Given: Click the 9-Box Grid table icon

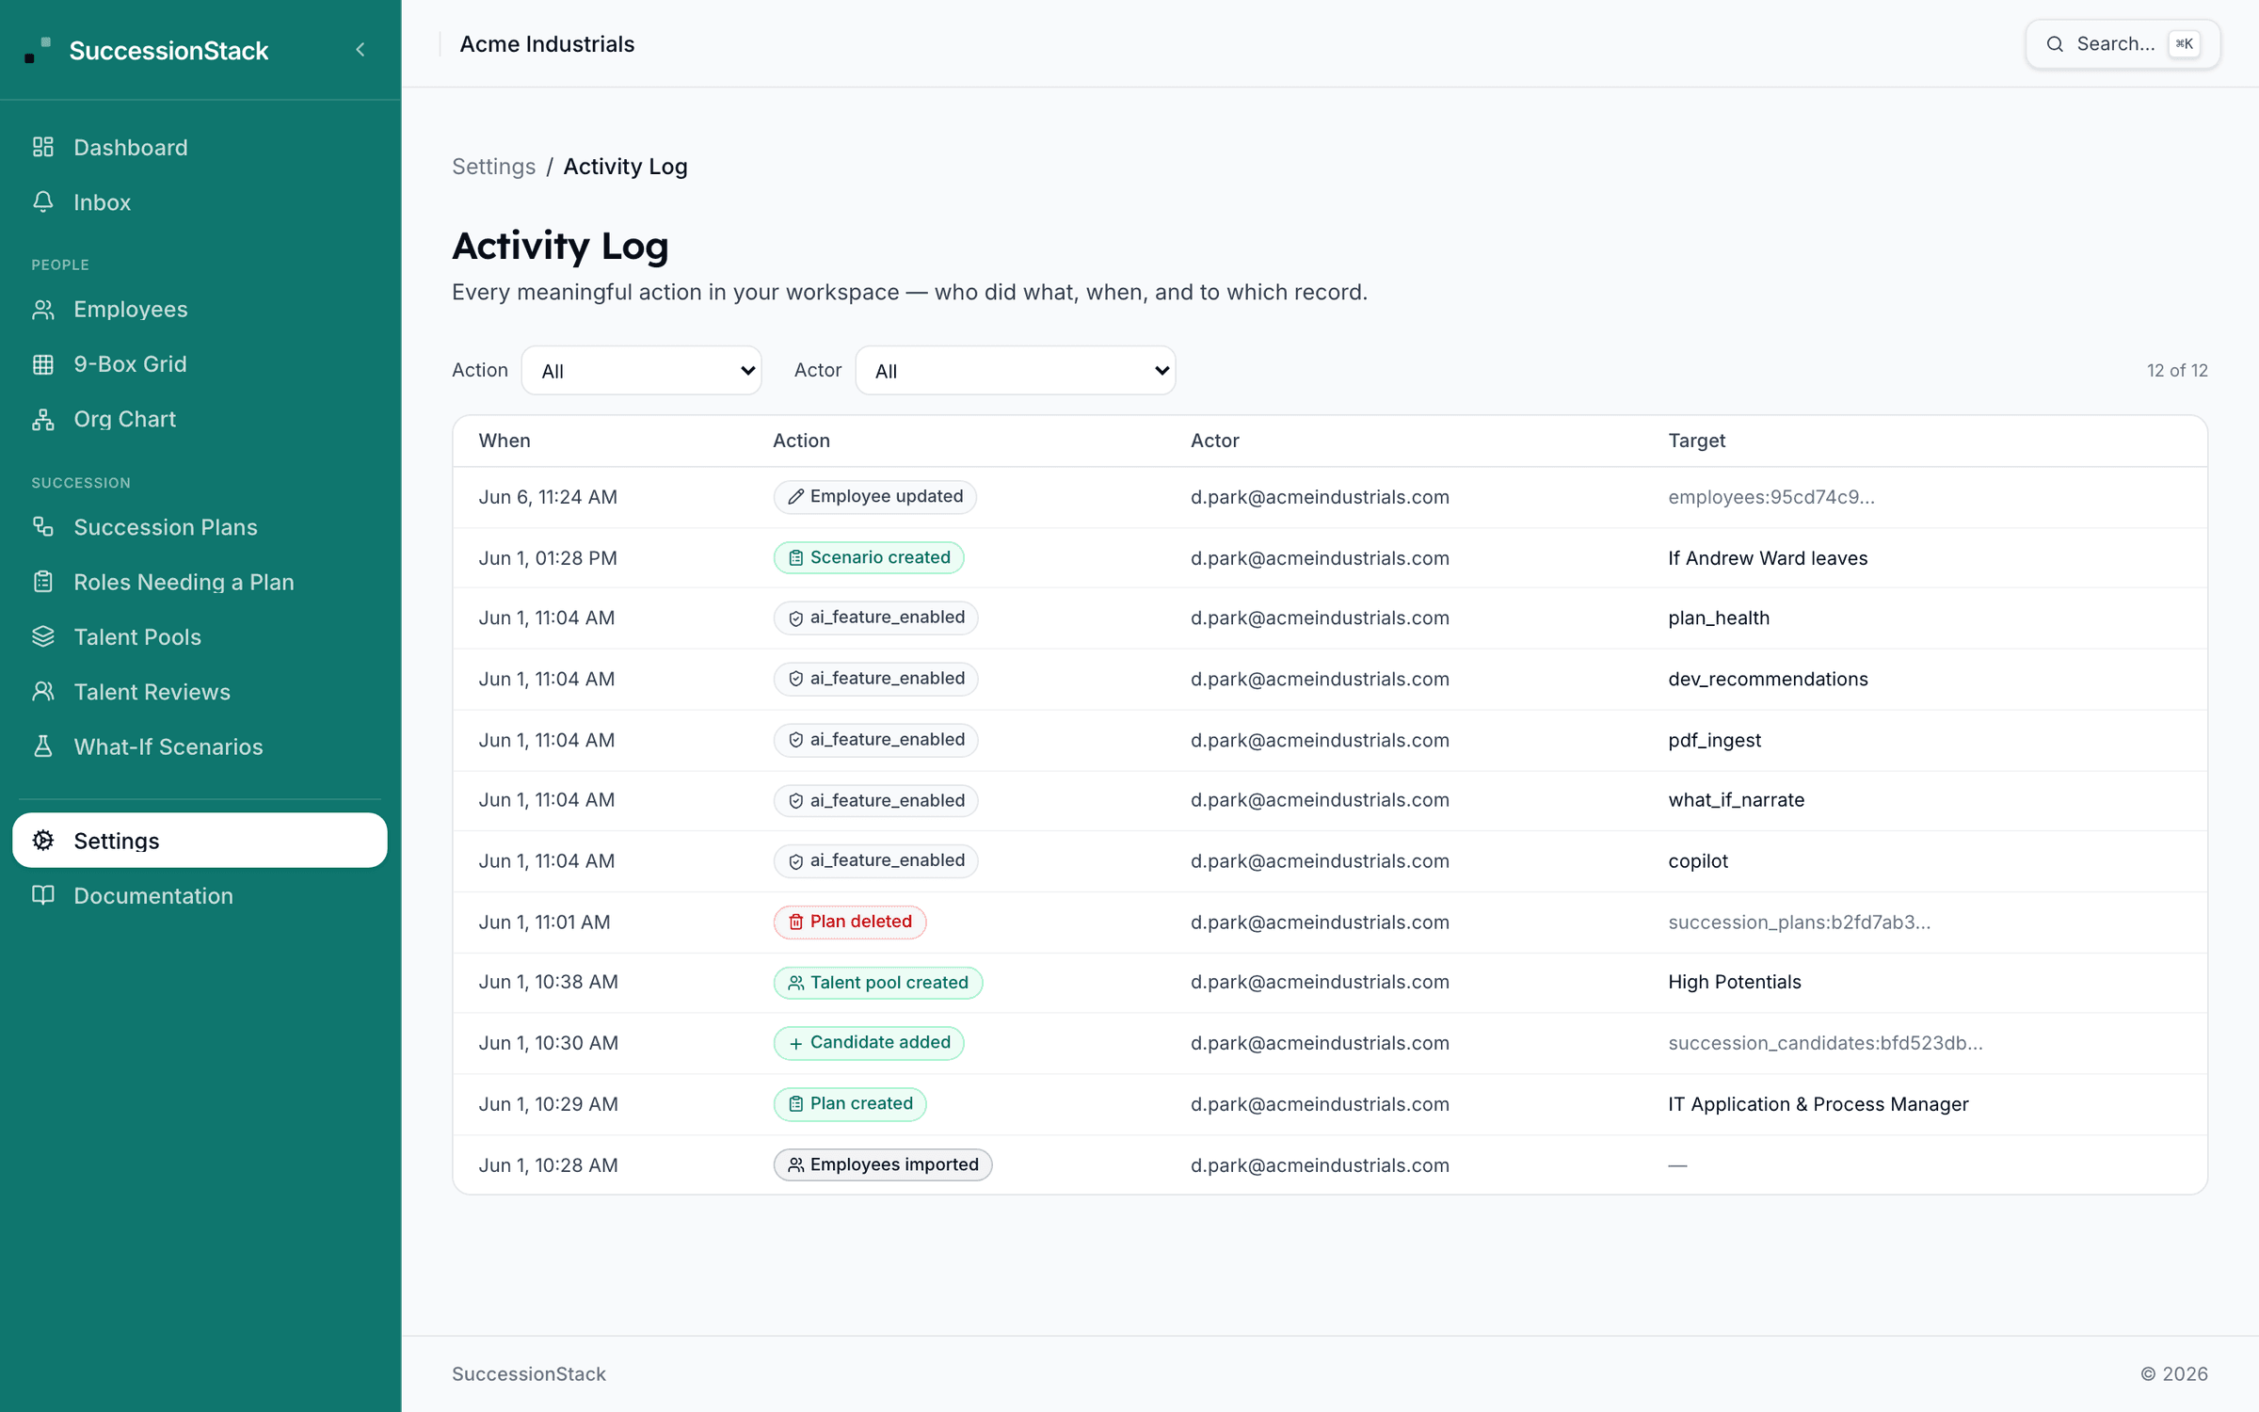Looking at the screenshot, I should tap(43, 363).
